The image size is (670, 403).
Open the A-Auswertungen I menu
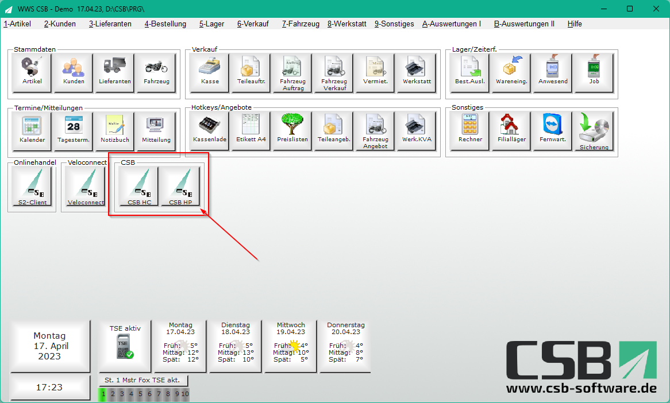(x=452, y=24)
